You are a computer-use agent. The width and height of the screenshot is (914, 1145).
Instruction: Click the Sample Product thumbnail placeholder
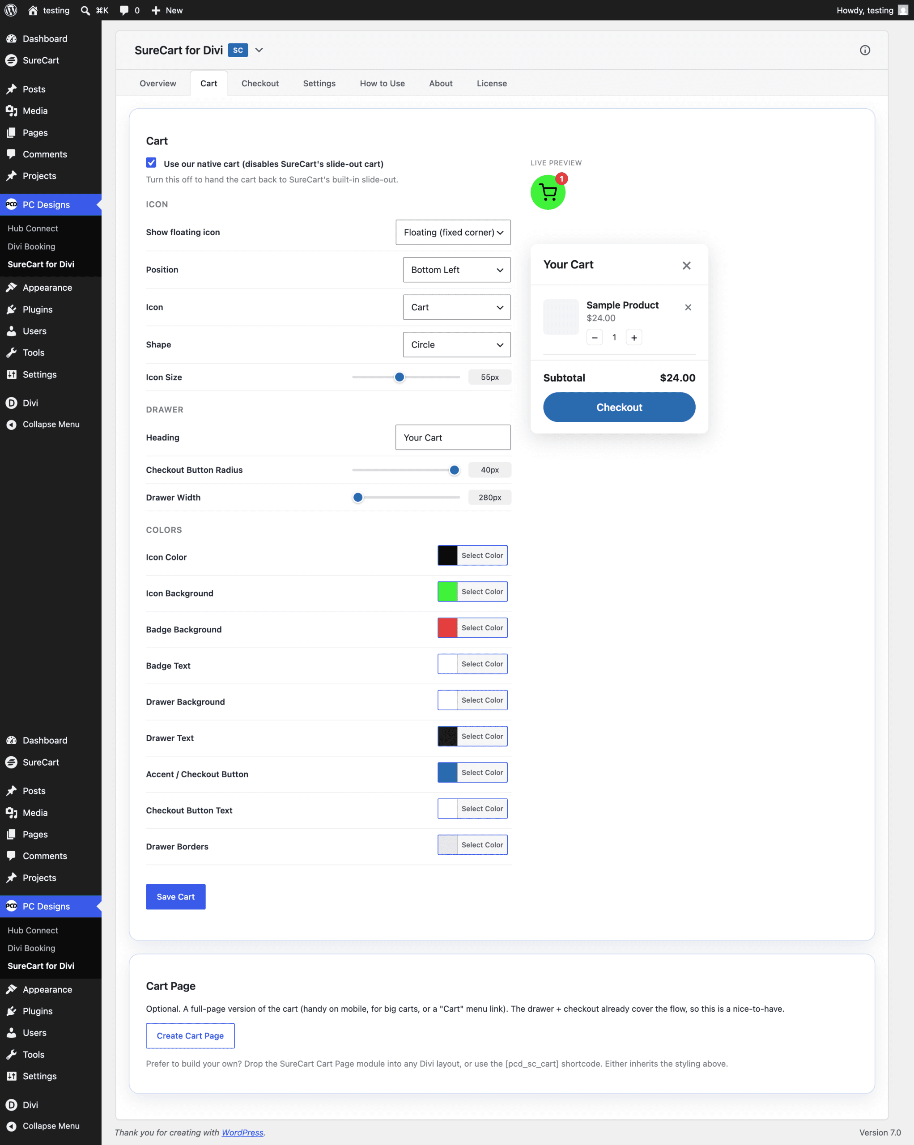[561, 317]
